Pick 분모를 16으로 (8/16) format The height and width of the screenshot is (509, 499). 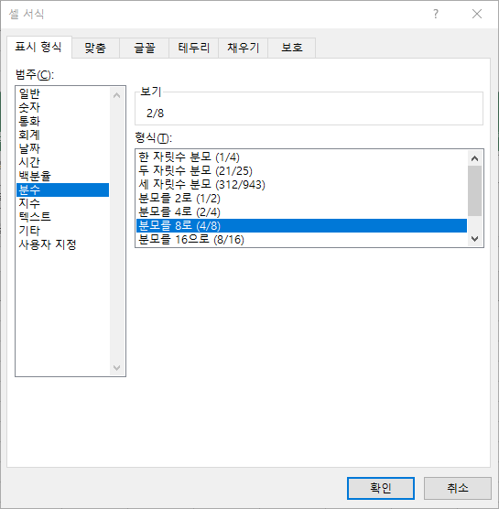point(301,240)
